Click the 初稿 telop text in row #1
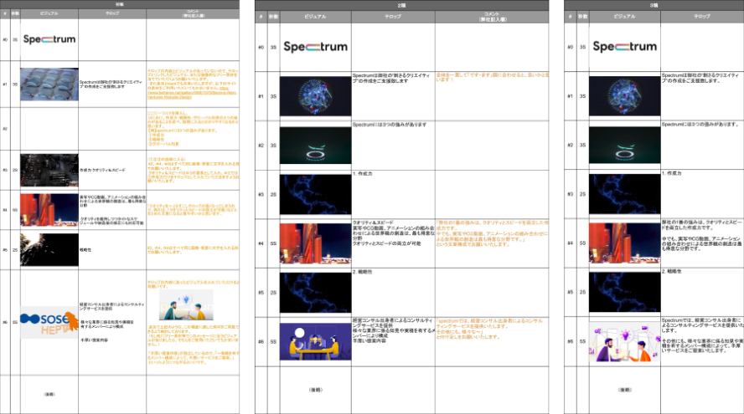Viewport: 744px width, 414px height. point(111,84)
